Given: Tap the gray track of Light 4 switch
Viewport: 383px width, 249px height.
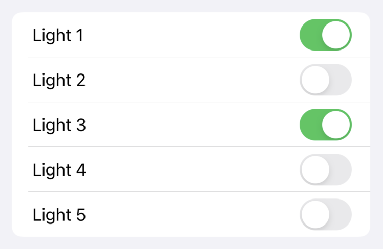Looking at the screenshot, I should (x=341, y=169).
